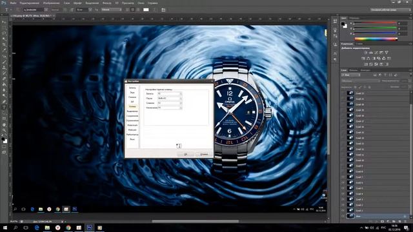Screen dimensions: 413x232
Task: Add a Hue/Saturation adjustment
Action: pos(363,59)
